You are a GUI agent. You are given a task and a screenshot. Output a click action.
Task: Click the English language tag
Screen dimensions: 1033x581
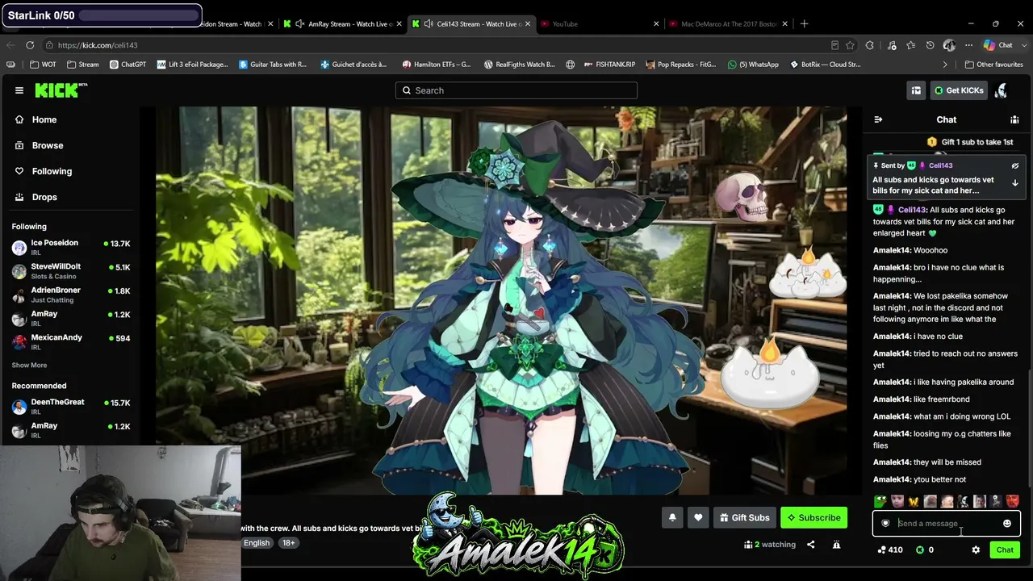pyautogui.click(x=257, y=543)
